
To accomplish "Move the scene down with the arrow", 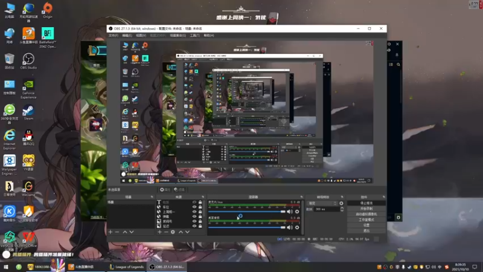I will coord(132,232).
